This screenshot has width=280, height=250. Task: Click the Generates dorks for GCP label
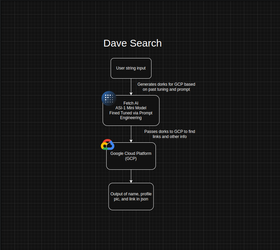[166, 87]
